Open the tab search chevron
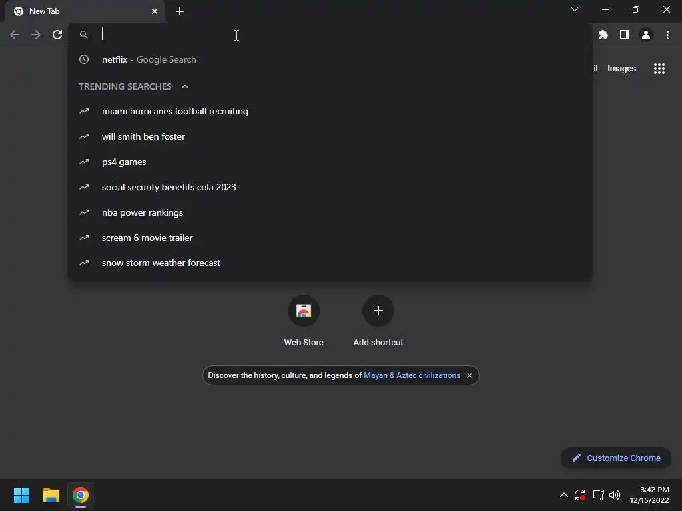The width and height of the screenshot is (682, 511). click(x=575, y=9)
